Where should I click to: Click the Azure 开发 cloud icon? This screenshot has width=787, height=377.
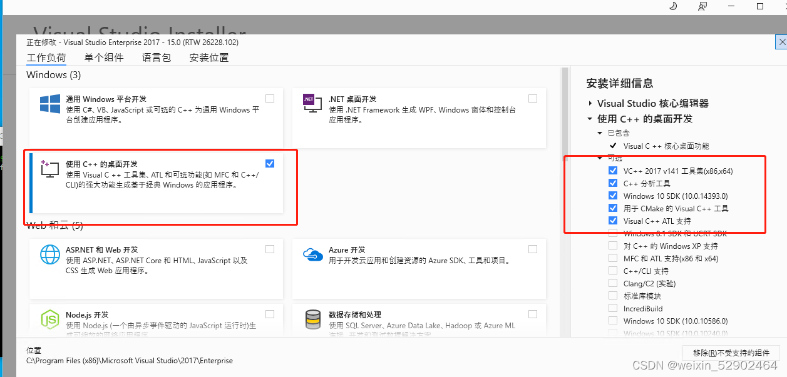coord(312,254)
